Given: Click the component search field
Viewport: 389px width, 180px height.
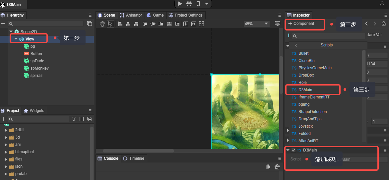Looking at the screenshot, I should tap(329, 36).
